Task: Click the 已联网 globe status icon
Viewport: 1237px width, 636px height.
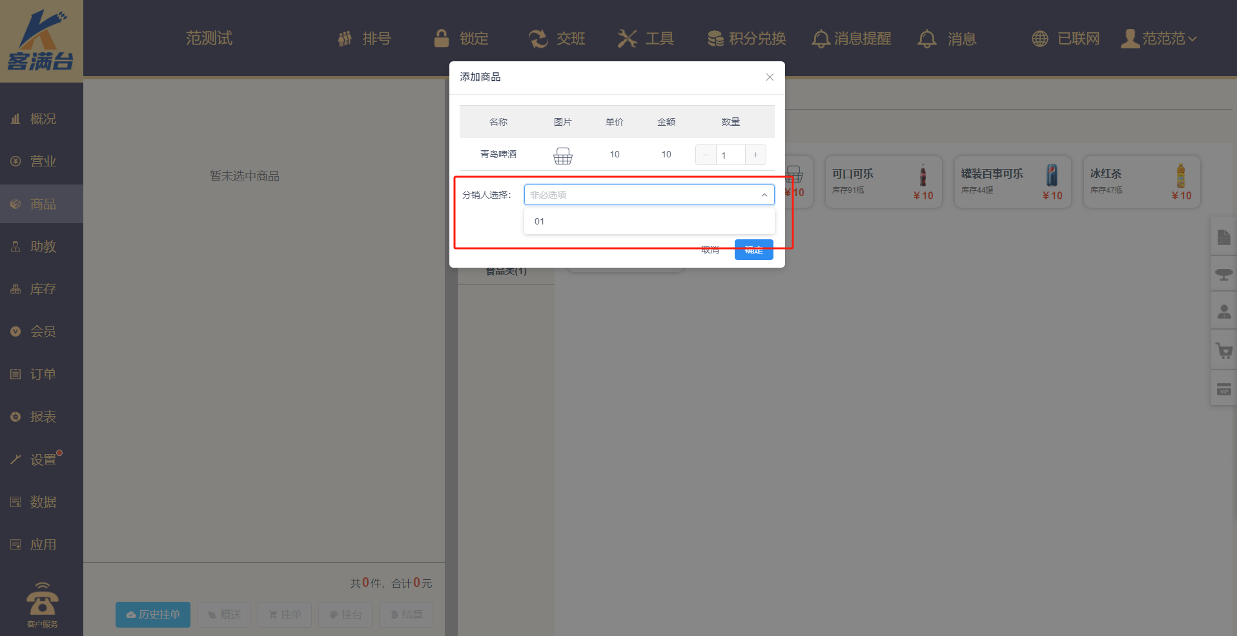Action: (x=1039, y=39)
